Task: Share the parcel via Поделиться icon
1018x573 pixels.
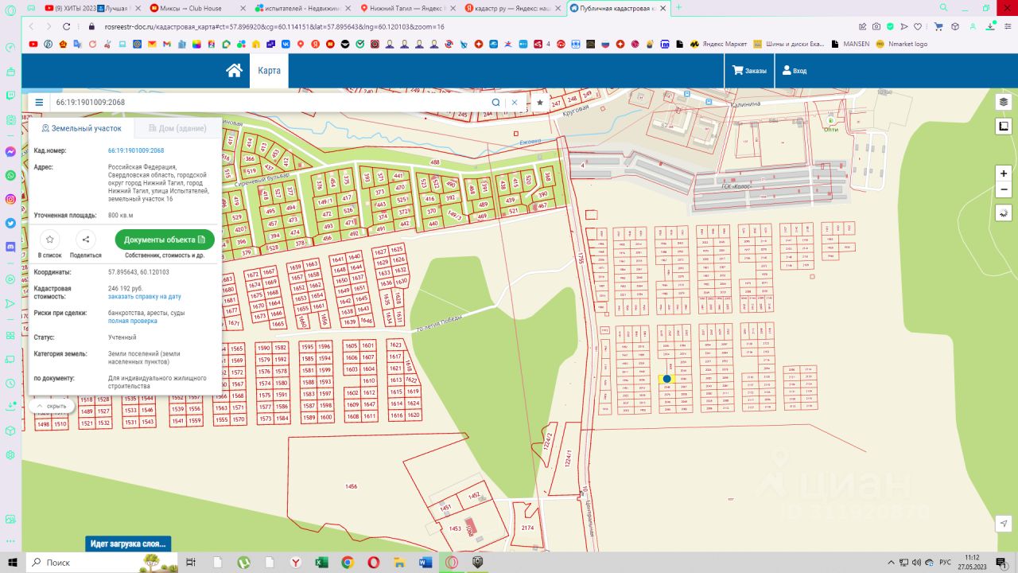Action: pos(86,240)
